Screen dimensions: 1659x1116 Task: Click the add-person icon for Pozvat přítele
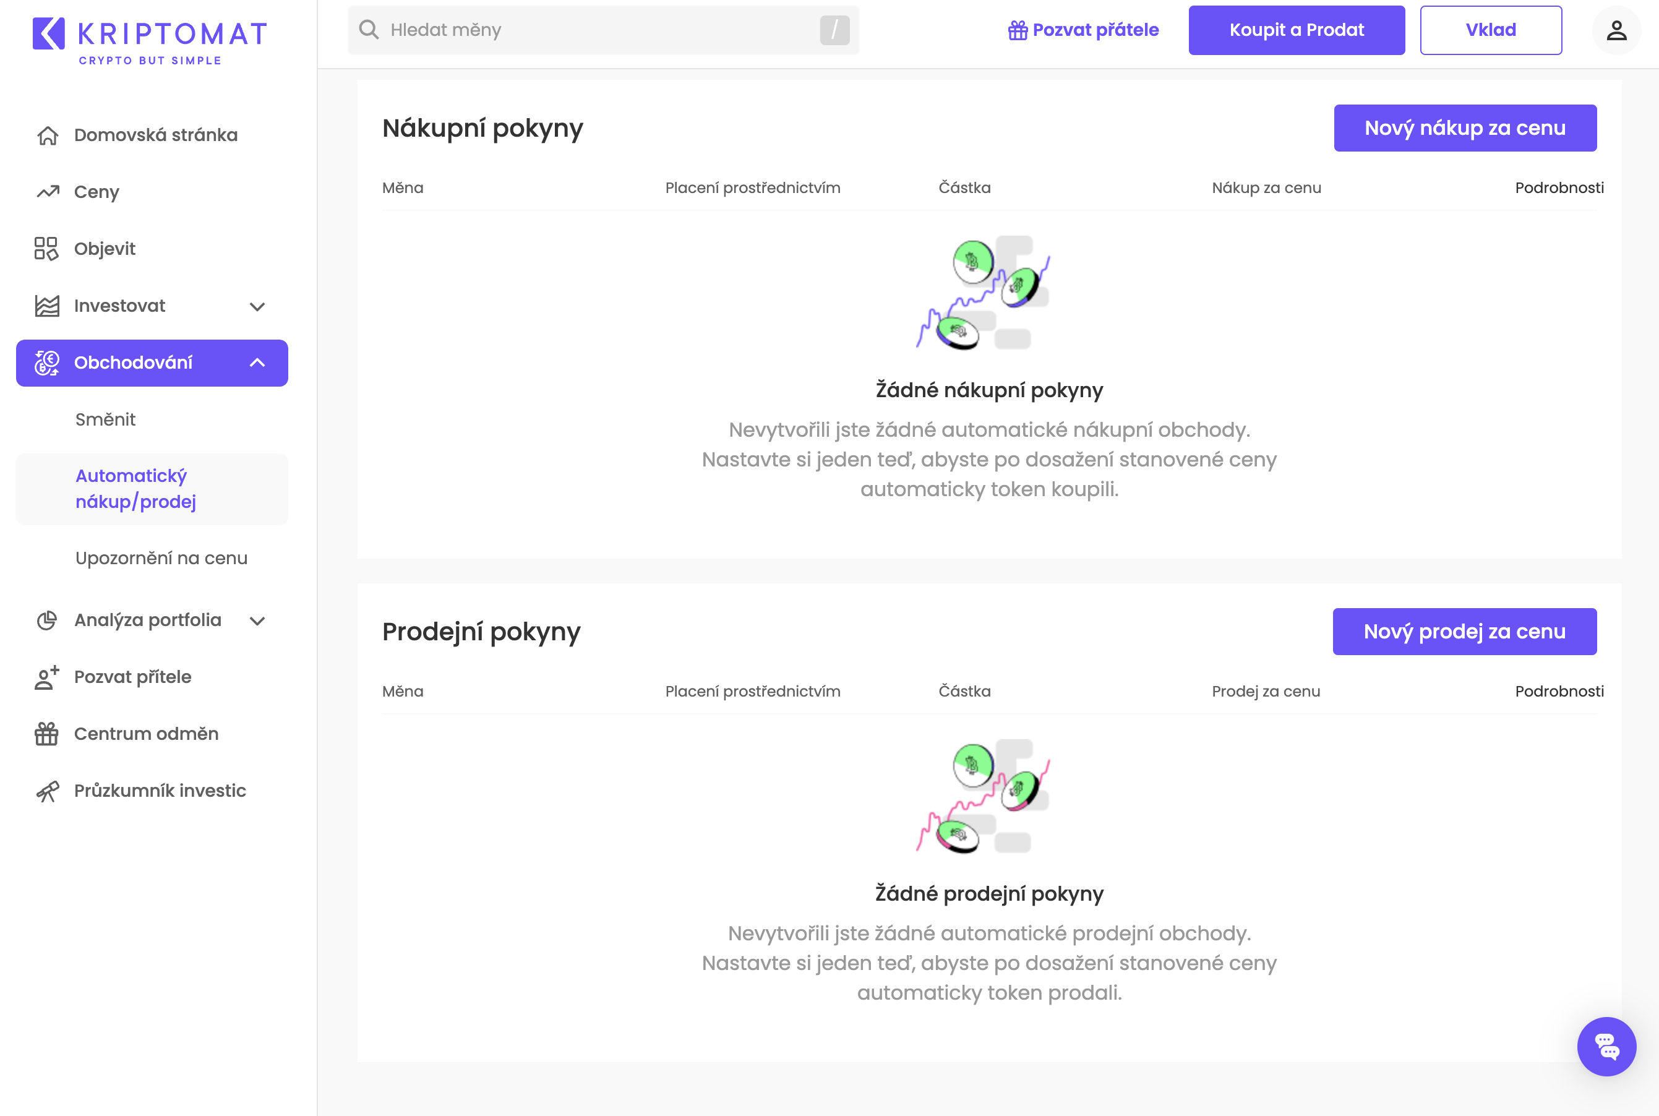click(46, 677)
